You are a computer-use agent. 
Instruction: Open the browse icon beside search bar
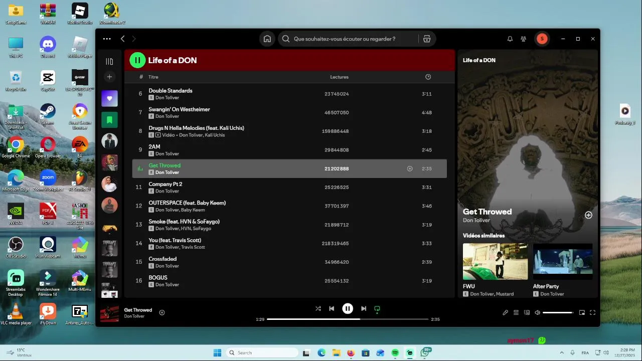427,39
